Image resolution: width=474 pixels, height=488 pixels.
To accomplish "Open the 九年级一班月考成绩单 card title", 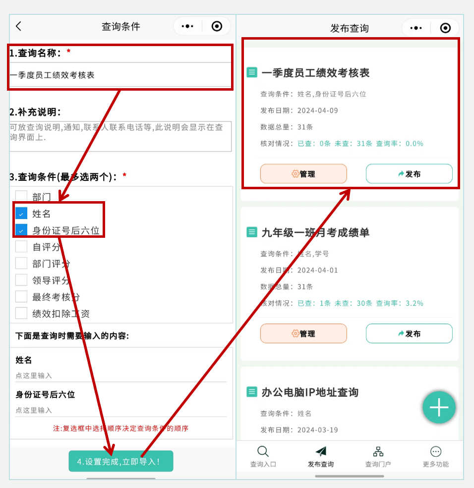I will pyautogui.click(x=315, y=232).
